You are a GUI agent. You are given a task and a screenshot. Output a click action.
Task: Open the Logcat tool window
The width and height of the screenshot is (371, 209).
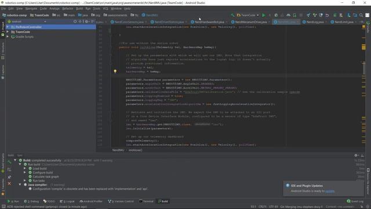(67, 201)
